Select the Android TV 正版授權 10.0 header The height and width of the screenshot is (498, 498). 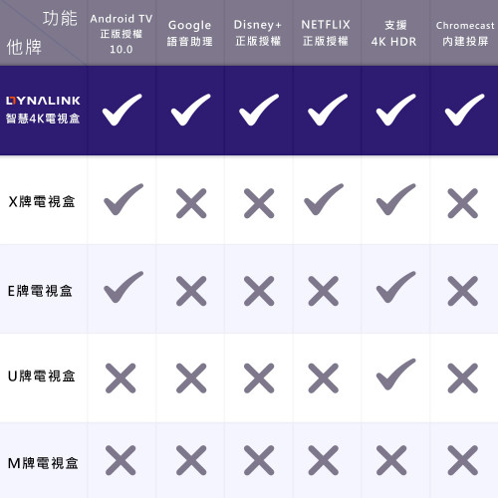pyautogui.click(x=122, y=34)
